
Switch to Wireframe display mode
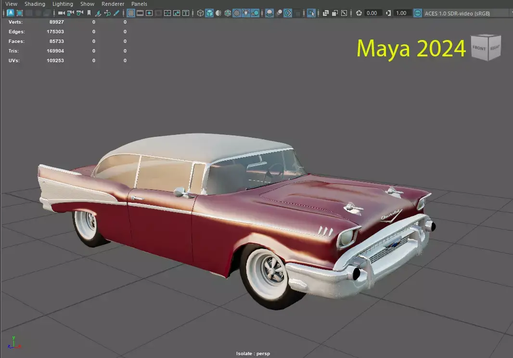coord(200,13)
